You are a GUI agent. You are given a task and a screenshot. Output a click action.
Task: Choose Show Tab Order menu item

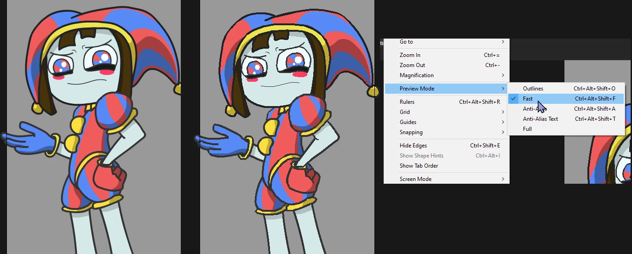[447, 166]
